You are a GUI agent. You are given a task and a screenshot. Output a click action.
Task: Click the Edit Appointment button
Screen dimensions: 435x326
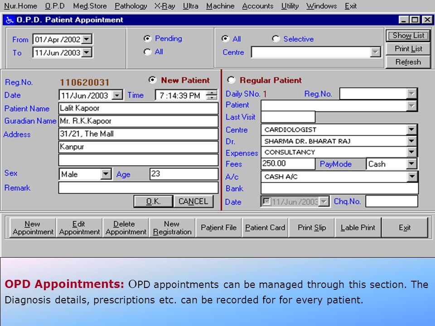[79, 228]
